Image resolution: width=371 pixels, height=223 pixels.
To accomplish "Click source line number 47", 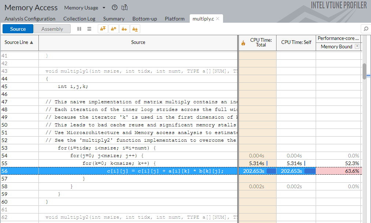I will coord(4,102).
